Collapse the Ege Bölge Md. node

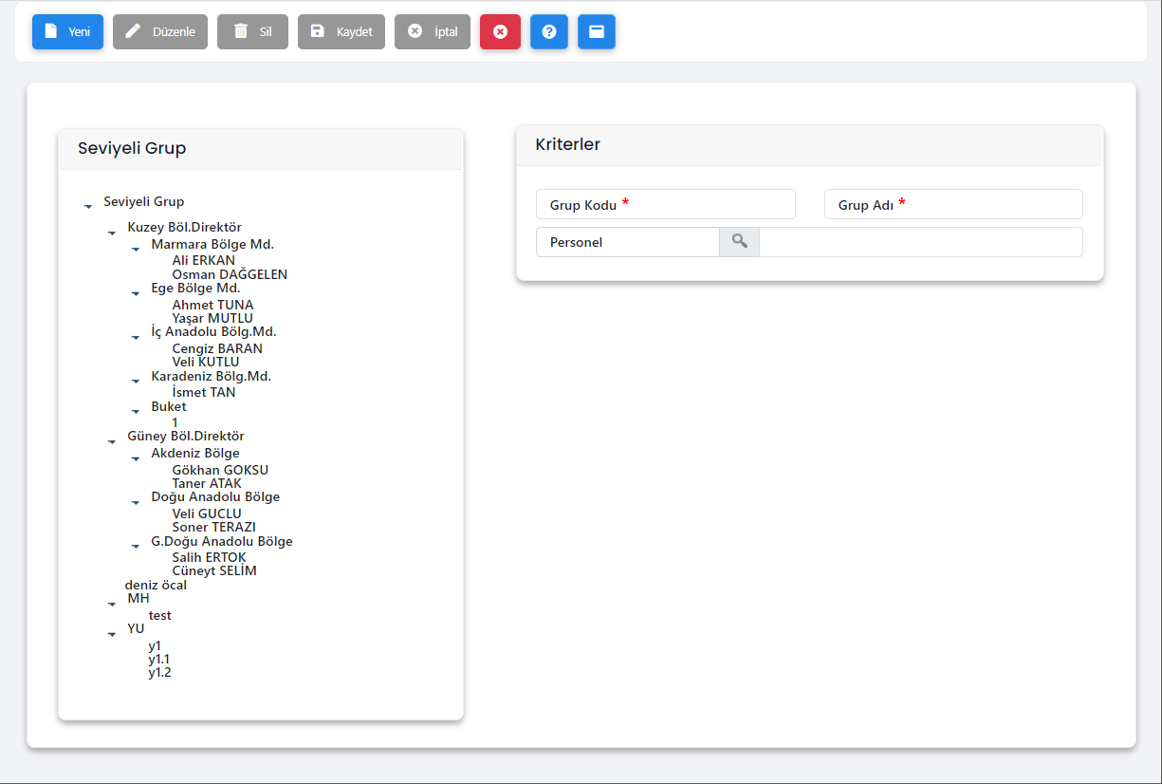click(x=136, y=292)
